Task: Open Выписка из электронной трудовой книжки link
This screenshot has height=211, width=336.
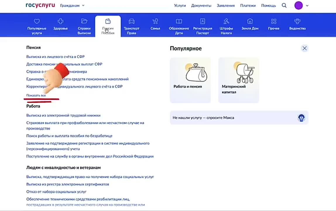Action: [63, 115]
